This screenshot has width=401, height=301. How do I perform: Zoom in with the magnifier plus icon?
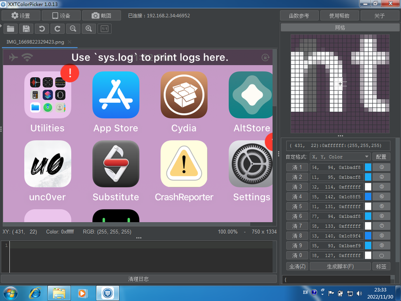tap(89, 29)
